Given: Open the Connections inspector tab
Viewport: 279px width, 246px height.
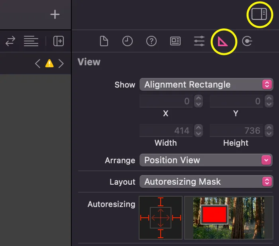Looking at the screenshot, I should point(247,41).
